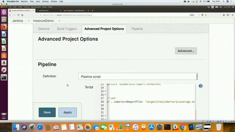Close the InsecureDemo Config browser tab
235x132 pixels.
[33, 11]
